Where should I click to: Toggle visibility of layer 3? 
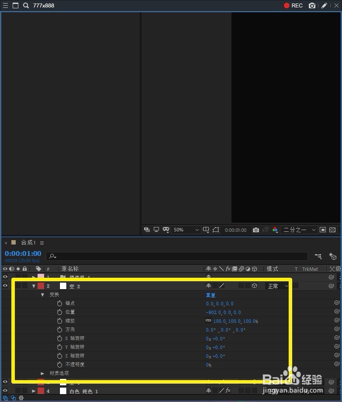(5, 382)
